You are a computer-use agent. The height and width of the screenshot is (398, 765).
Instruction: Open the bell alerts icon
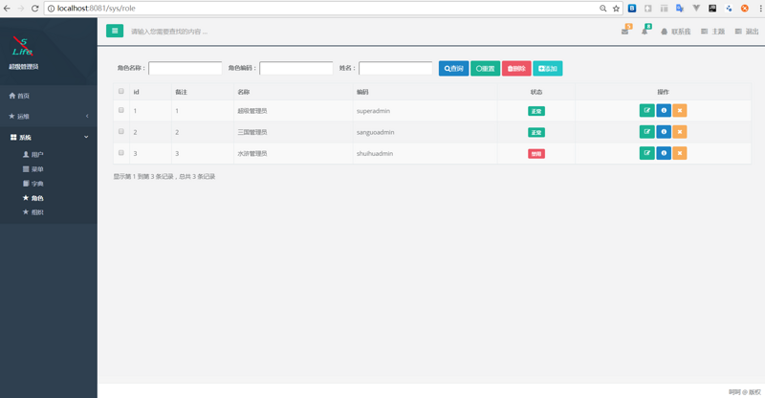click(x=645, y=32)
